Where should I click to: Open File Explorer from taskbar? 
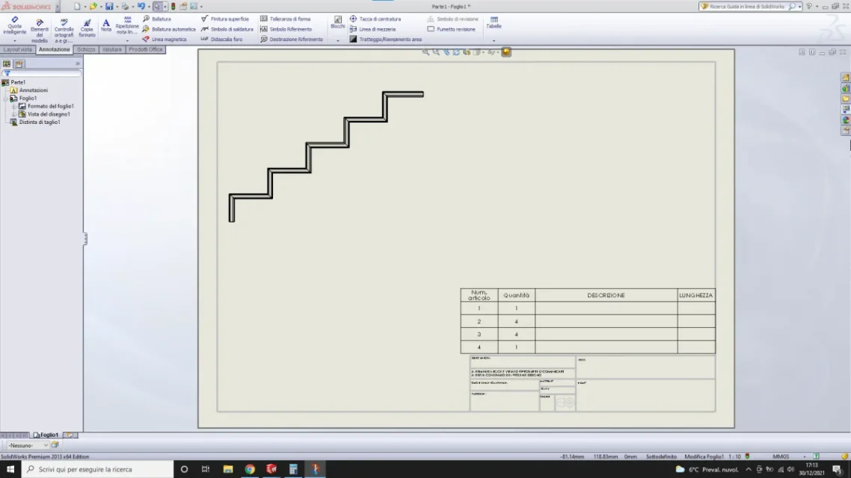(x=228, y=469)
